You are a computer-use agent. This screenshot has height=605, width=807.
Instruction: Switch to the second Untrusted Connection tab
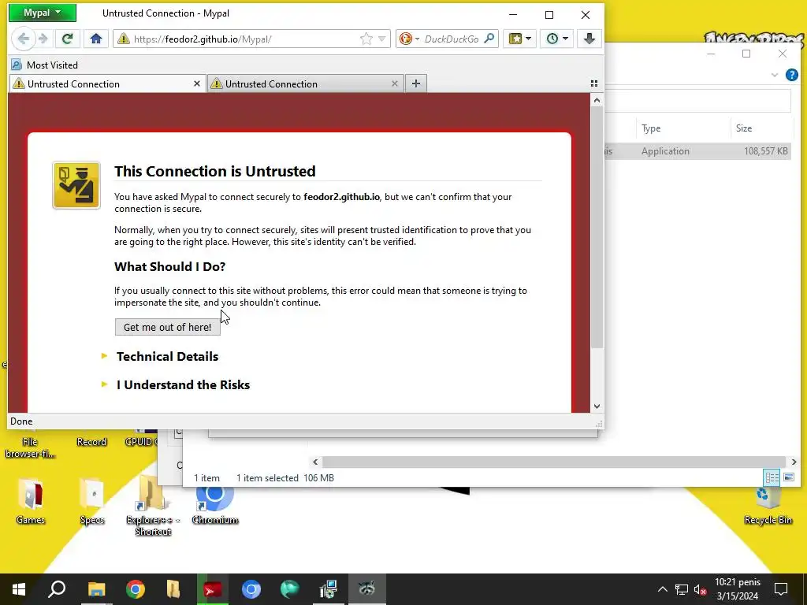(303, 84)
